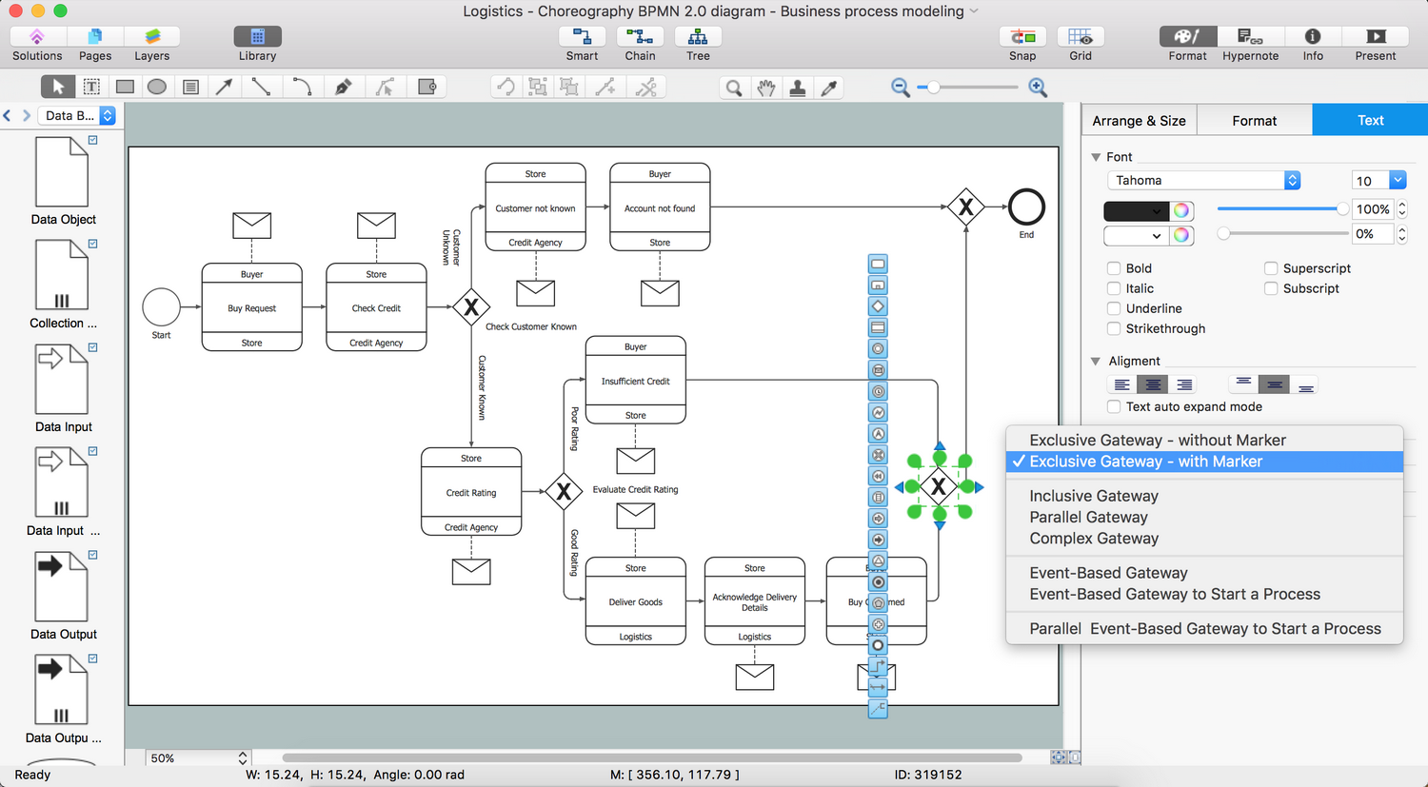Enable the Bold checkbox
The height and width of the screenshot is (787, 1428).
1114,268
